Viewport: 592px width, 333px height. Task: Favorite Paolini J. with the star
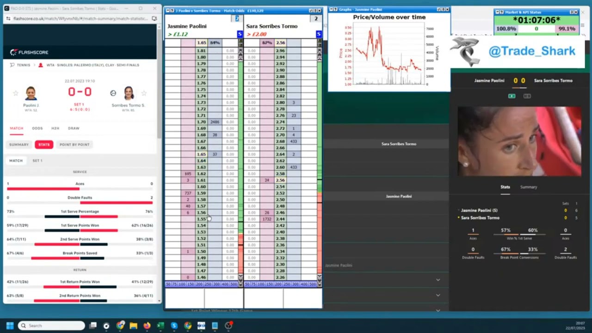pyautogui.click(x=16, y=93)
